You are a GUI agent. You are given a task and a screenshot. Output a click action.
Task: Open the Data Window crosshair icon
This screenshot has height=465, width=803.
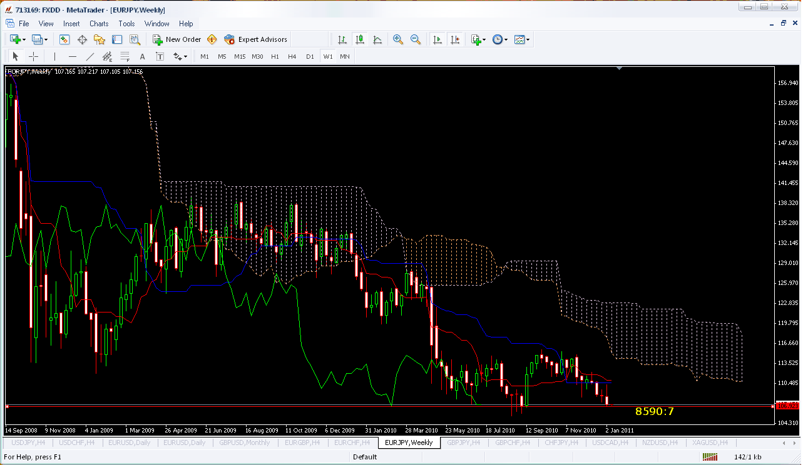pos(82,39)
